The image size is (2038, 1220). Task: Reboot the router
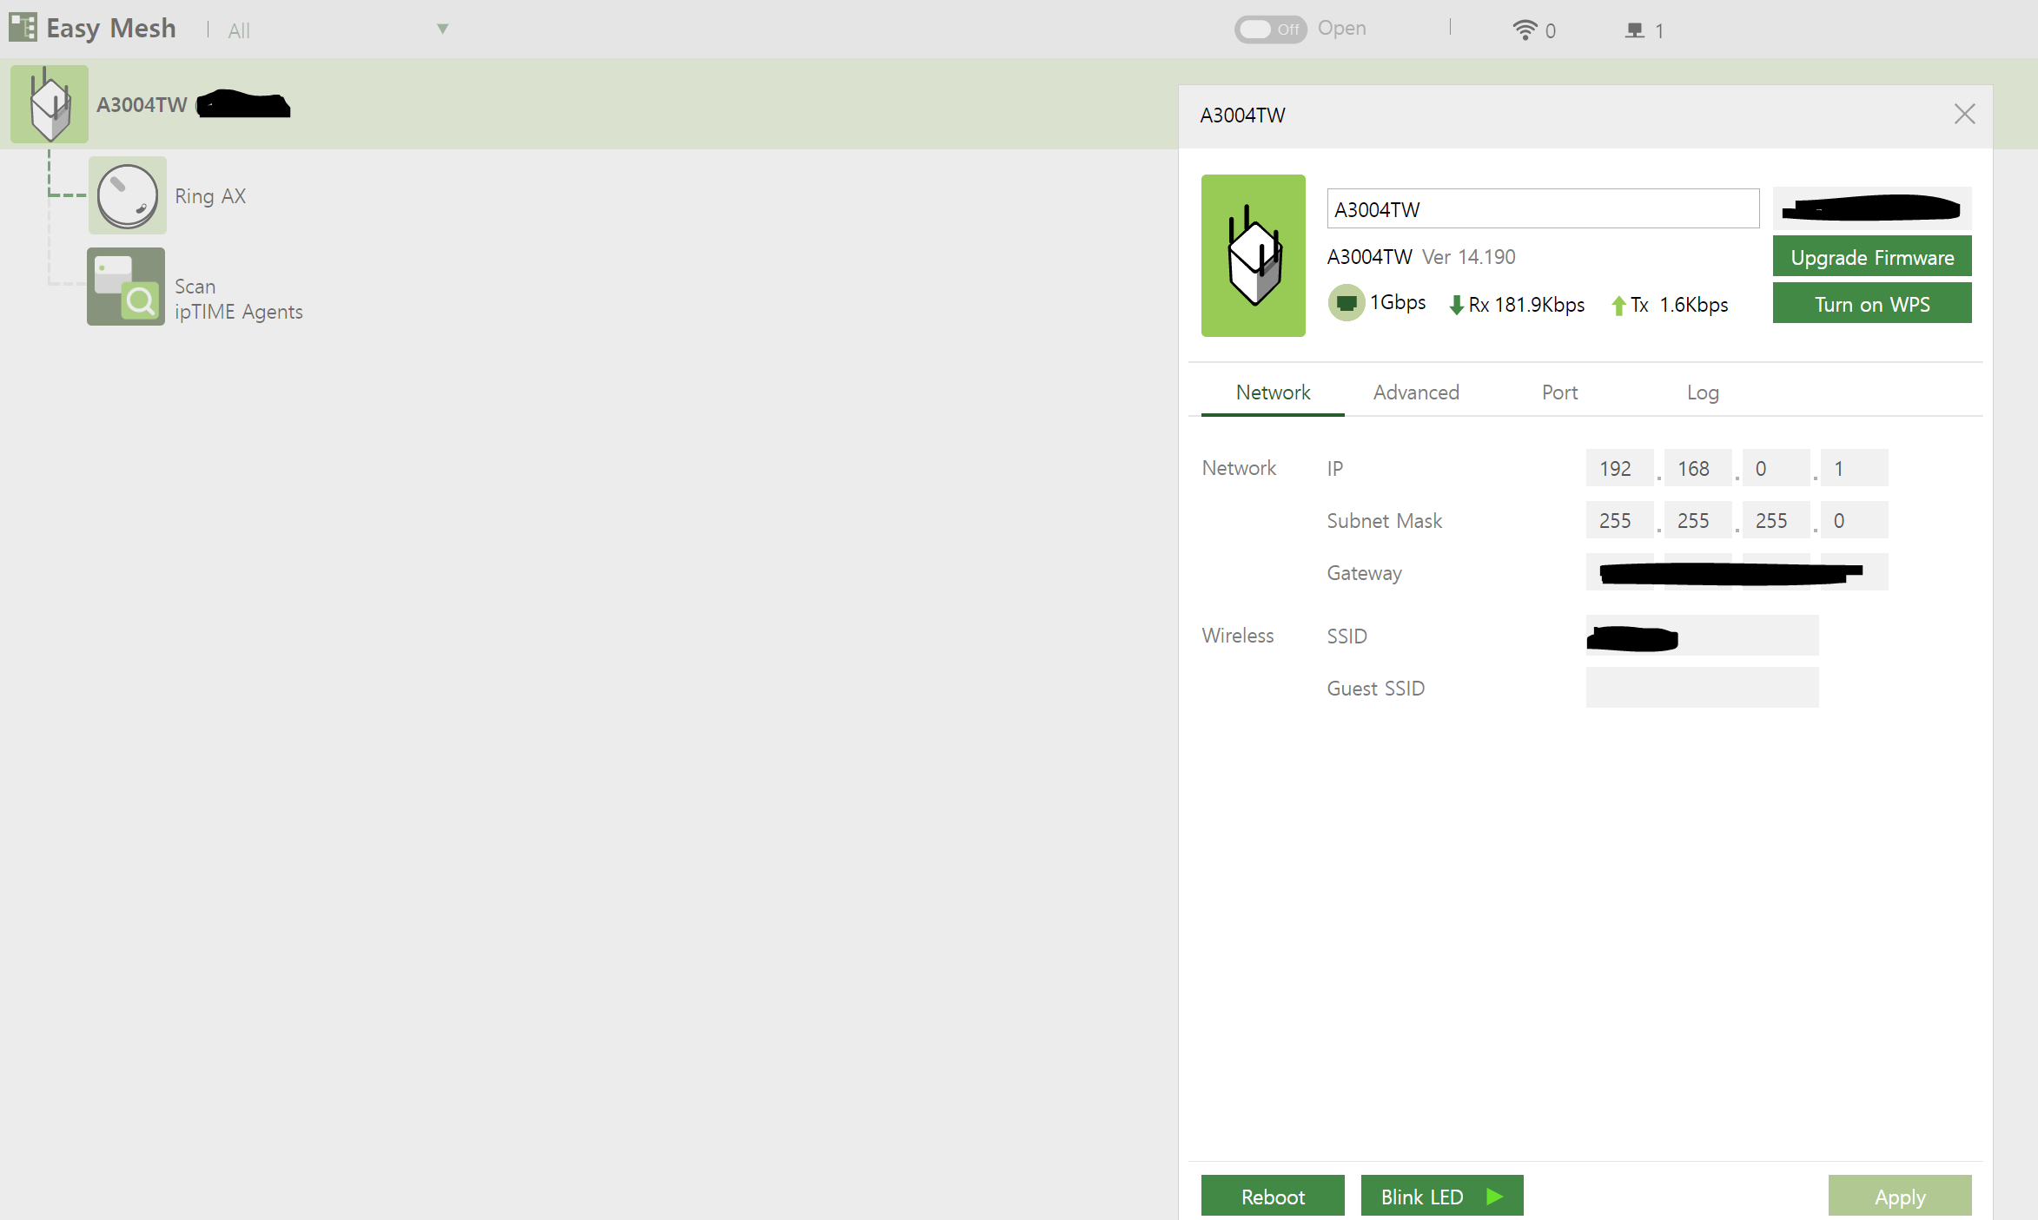coord(1273,1196)
